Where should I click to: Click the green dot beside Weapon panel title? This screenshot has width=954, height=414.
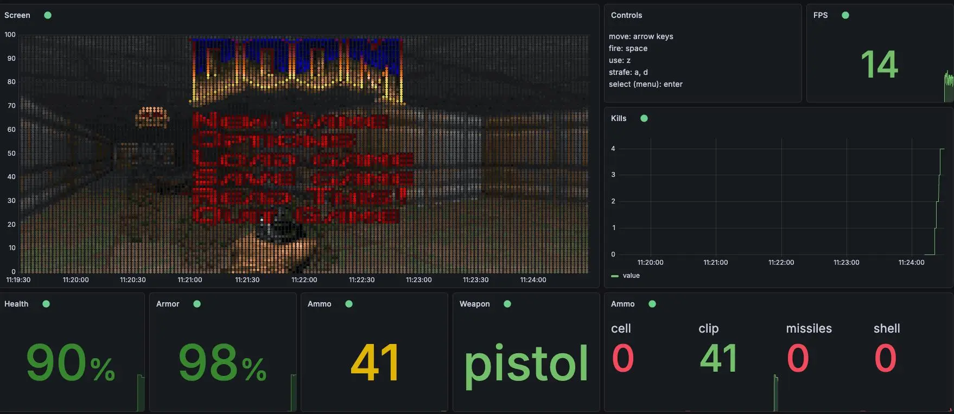coord(507,304)
